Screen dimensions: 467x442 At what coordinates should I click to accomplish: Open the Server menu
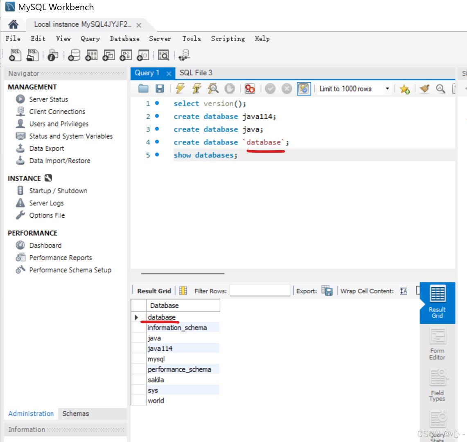pyautogui.click(x=160, y=39)
